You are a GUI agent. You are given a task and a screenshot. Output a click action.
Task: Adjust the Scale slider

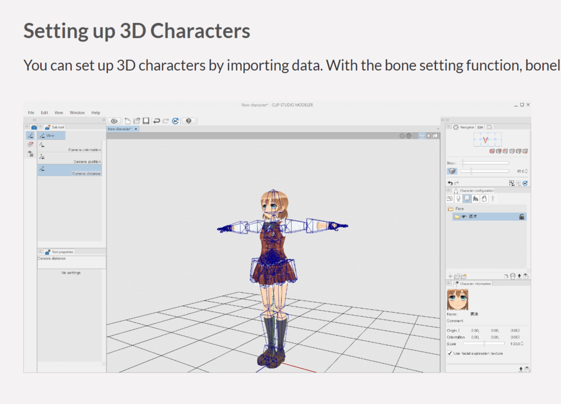(x=484, y=344)
